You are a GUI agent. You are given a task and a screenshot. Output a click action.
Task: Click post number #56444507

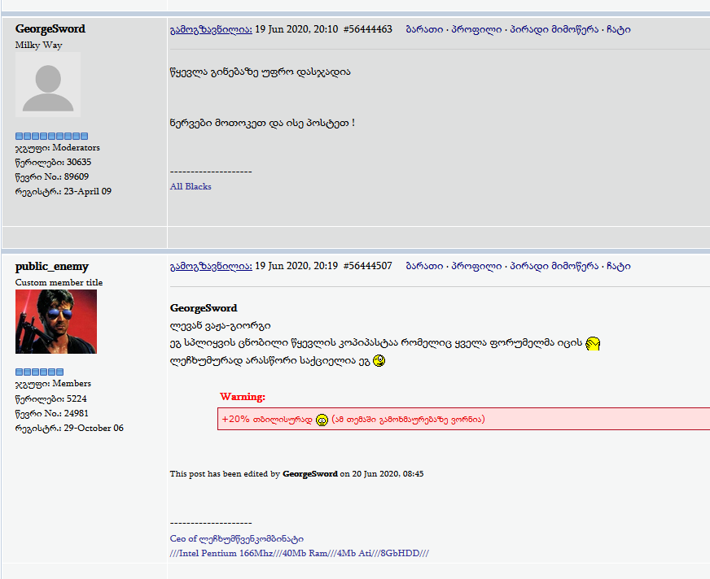coord(368,266)
